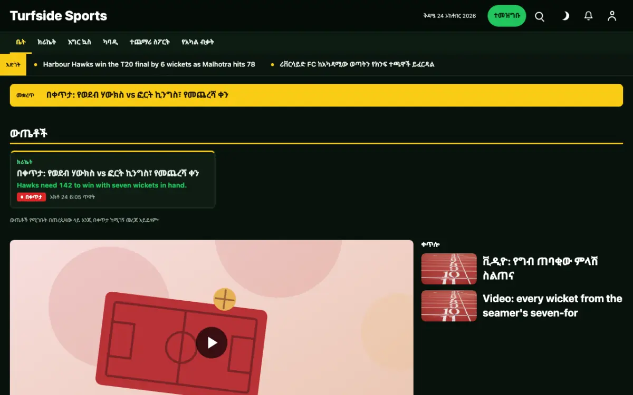Viewport: 633px width, 395px height.
Task: Click the ቀጥሎ up-next label
Action: 430,244
